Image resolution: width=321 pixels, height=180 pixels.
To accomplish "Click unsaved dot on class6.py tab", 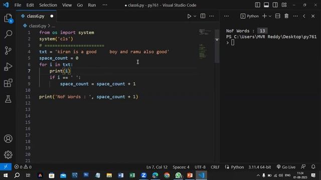I will [52, 16].
